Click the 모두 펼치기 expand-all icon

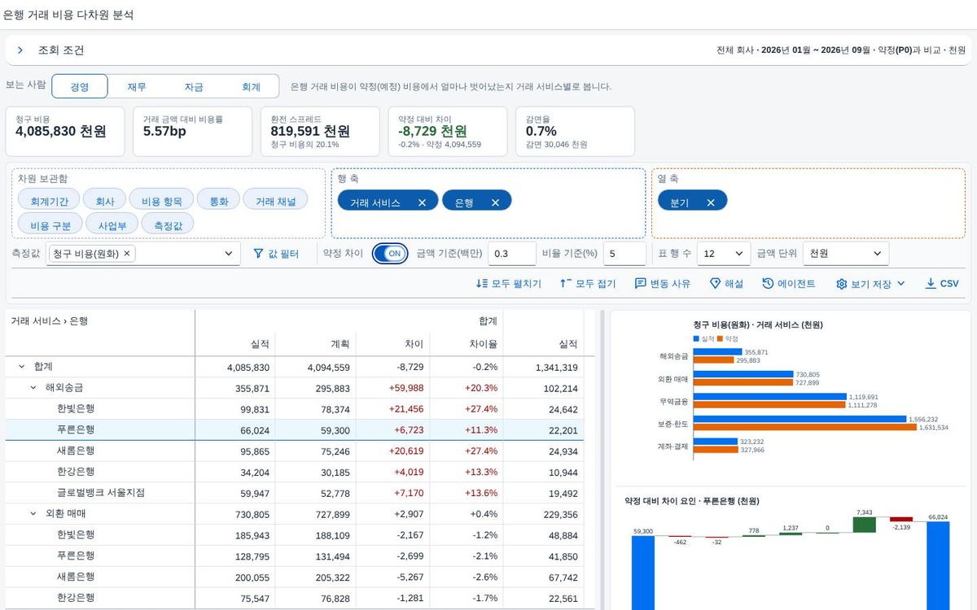point(482,284)
